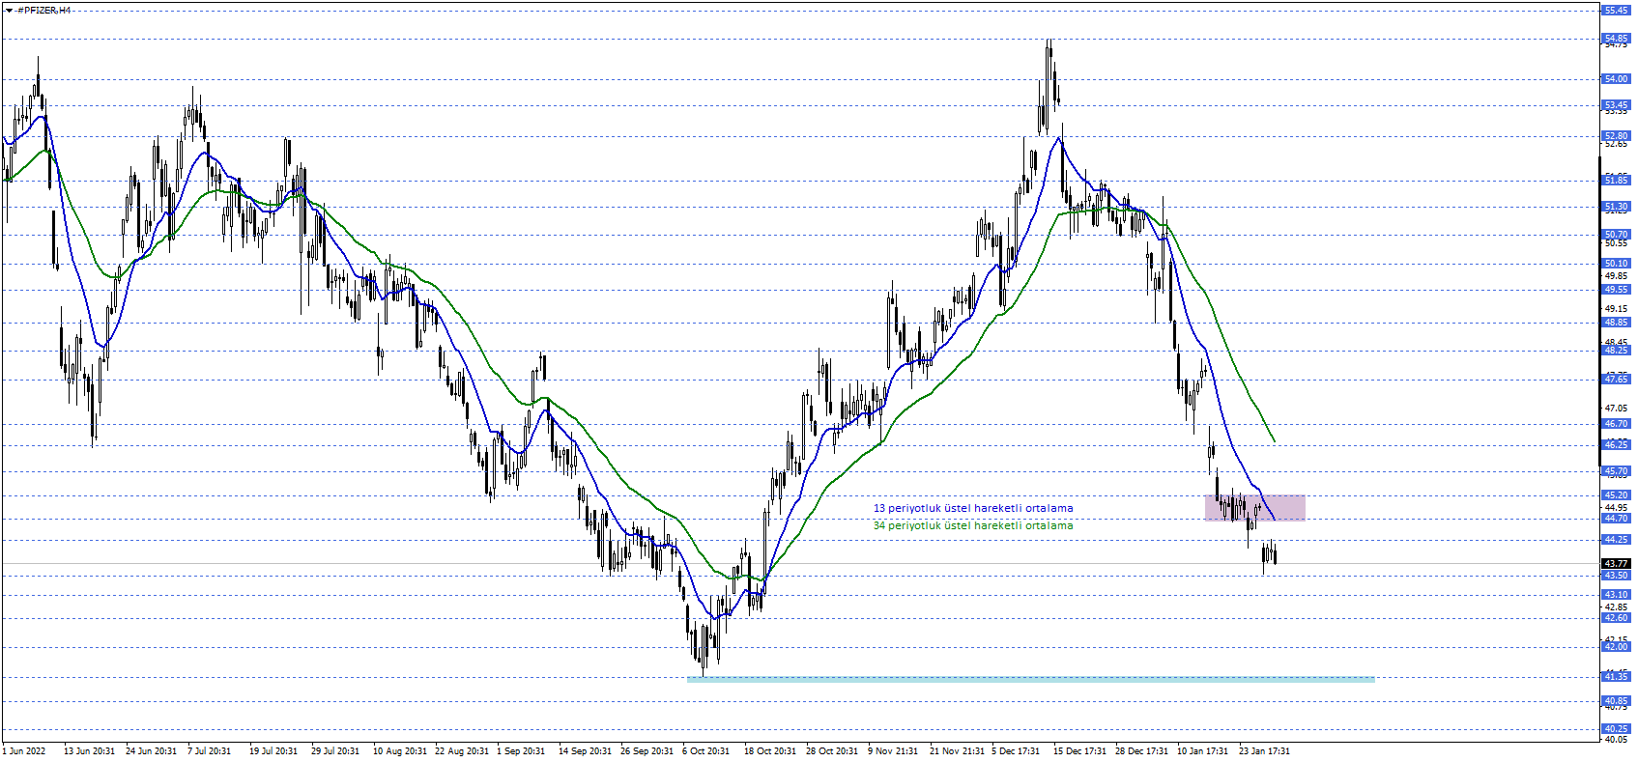Click the 50.55 axis price value
The image size is (1638, 762).
(x=1615, y=243)
